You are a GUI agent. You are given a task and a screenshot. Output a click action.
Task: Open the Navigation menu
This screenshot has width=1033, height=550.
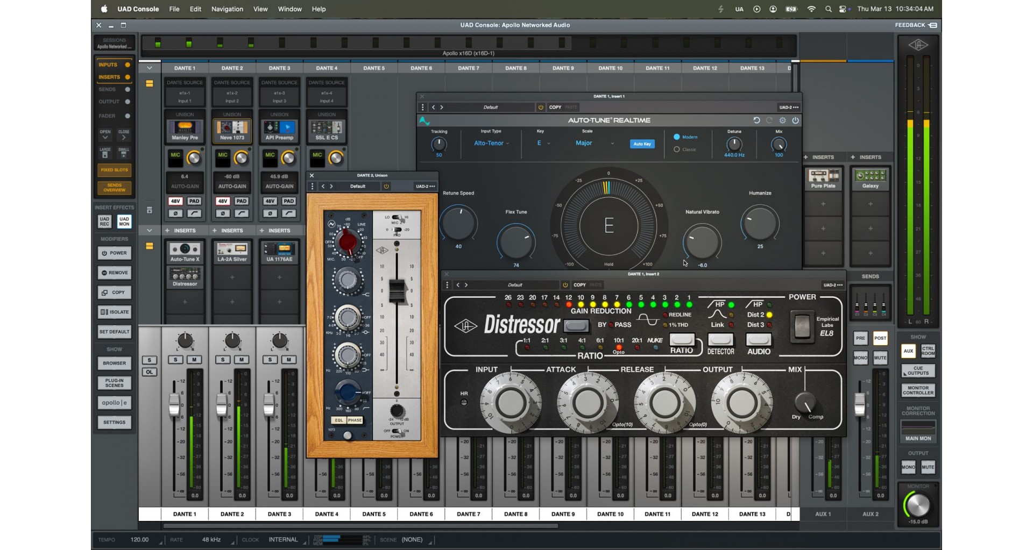[x=227, y=9]
